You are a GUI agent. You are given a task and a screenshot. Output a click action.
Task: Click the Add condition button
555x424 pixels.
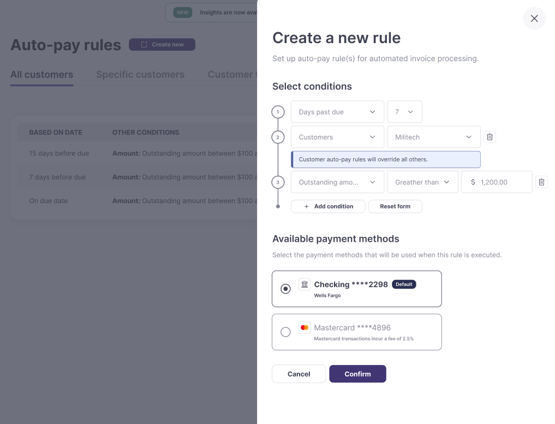(x=328, y=206)
